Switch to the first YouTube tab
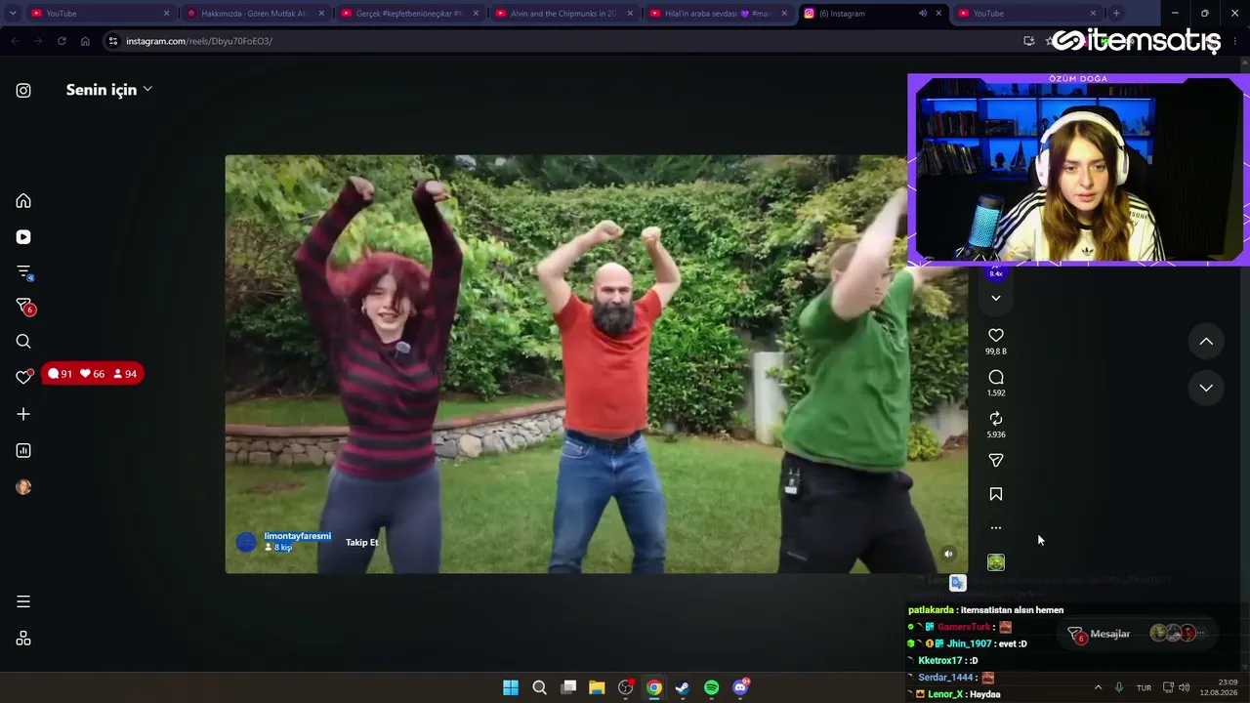 coord(93,14)
